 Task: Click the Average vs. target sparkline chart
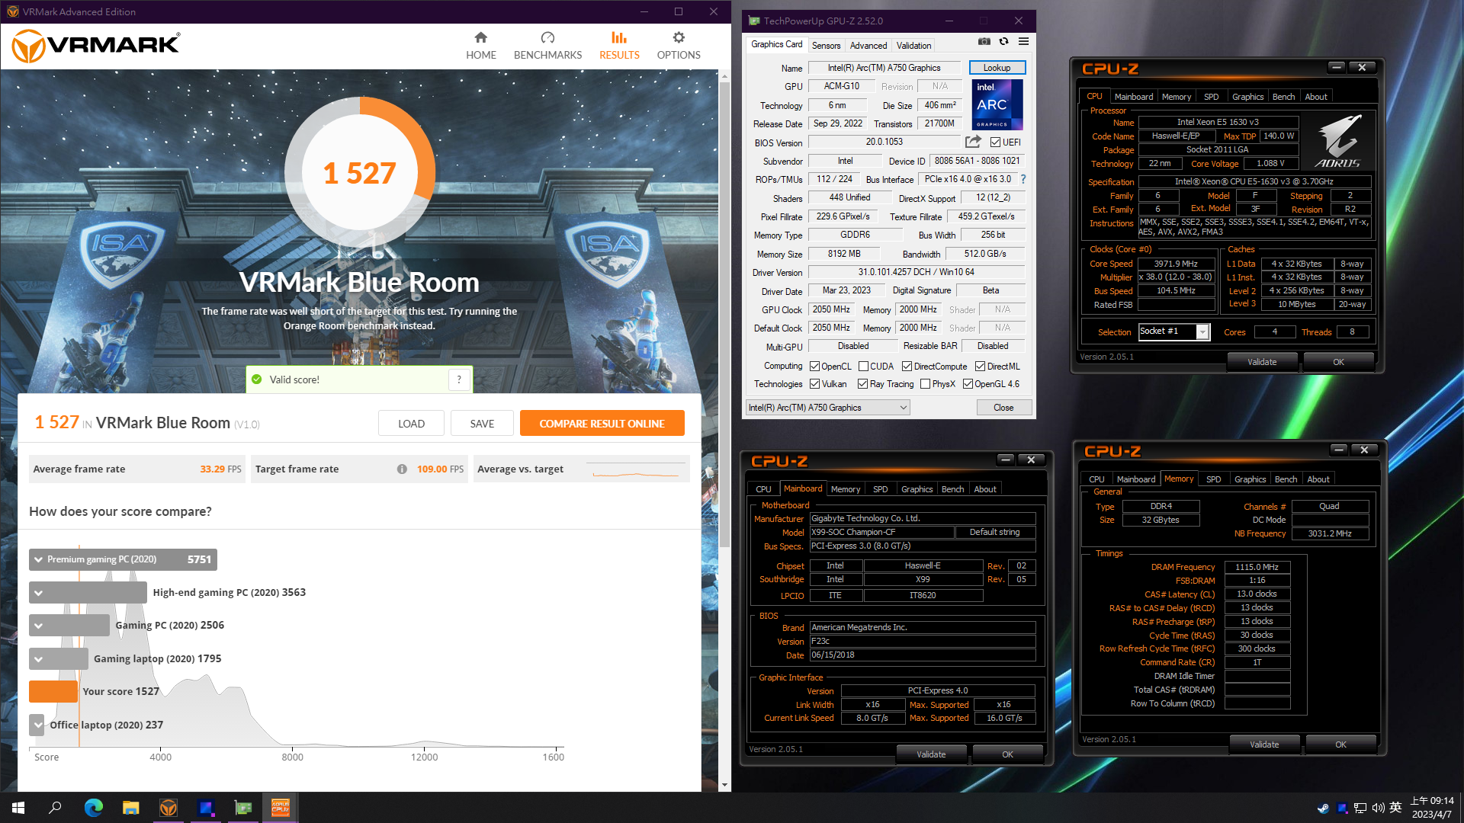[x=635, y=469]
